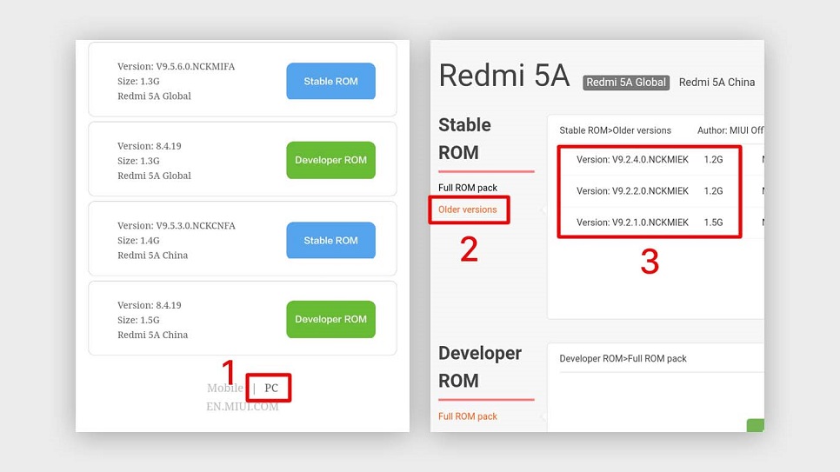Select the Redmi 5A Global tab

pyautogui.click(x=626, y=82)
